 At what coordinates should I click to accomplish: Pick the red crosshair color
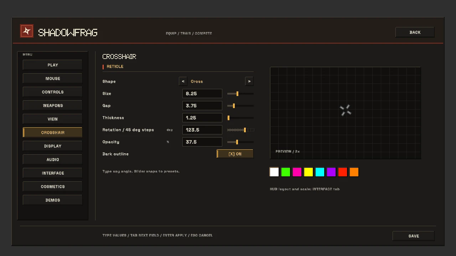point(343,172)
